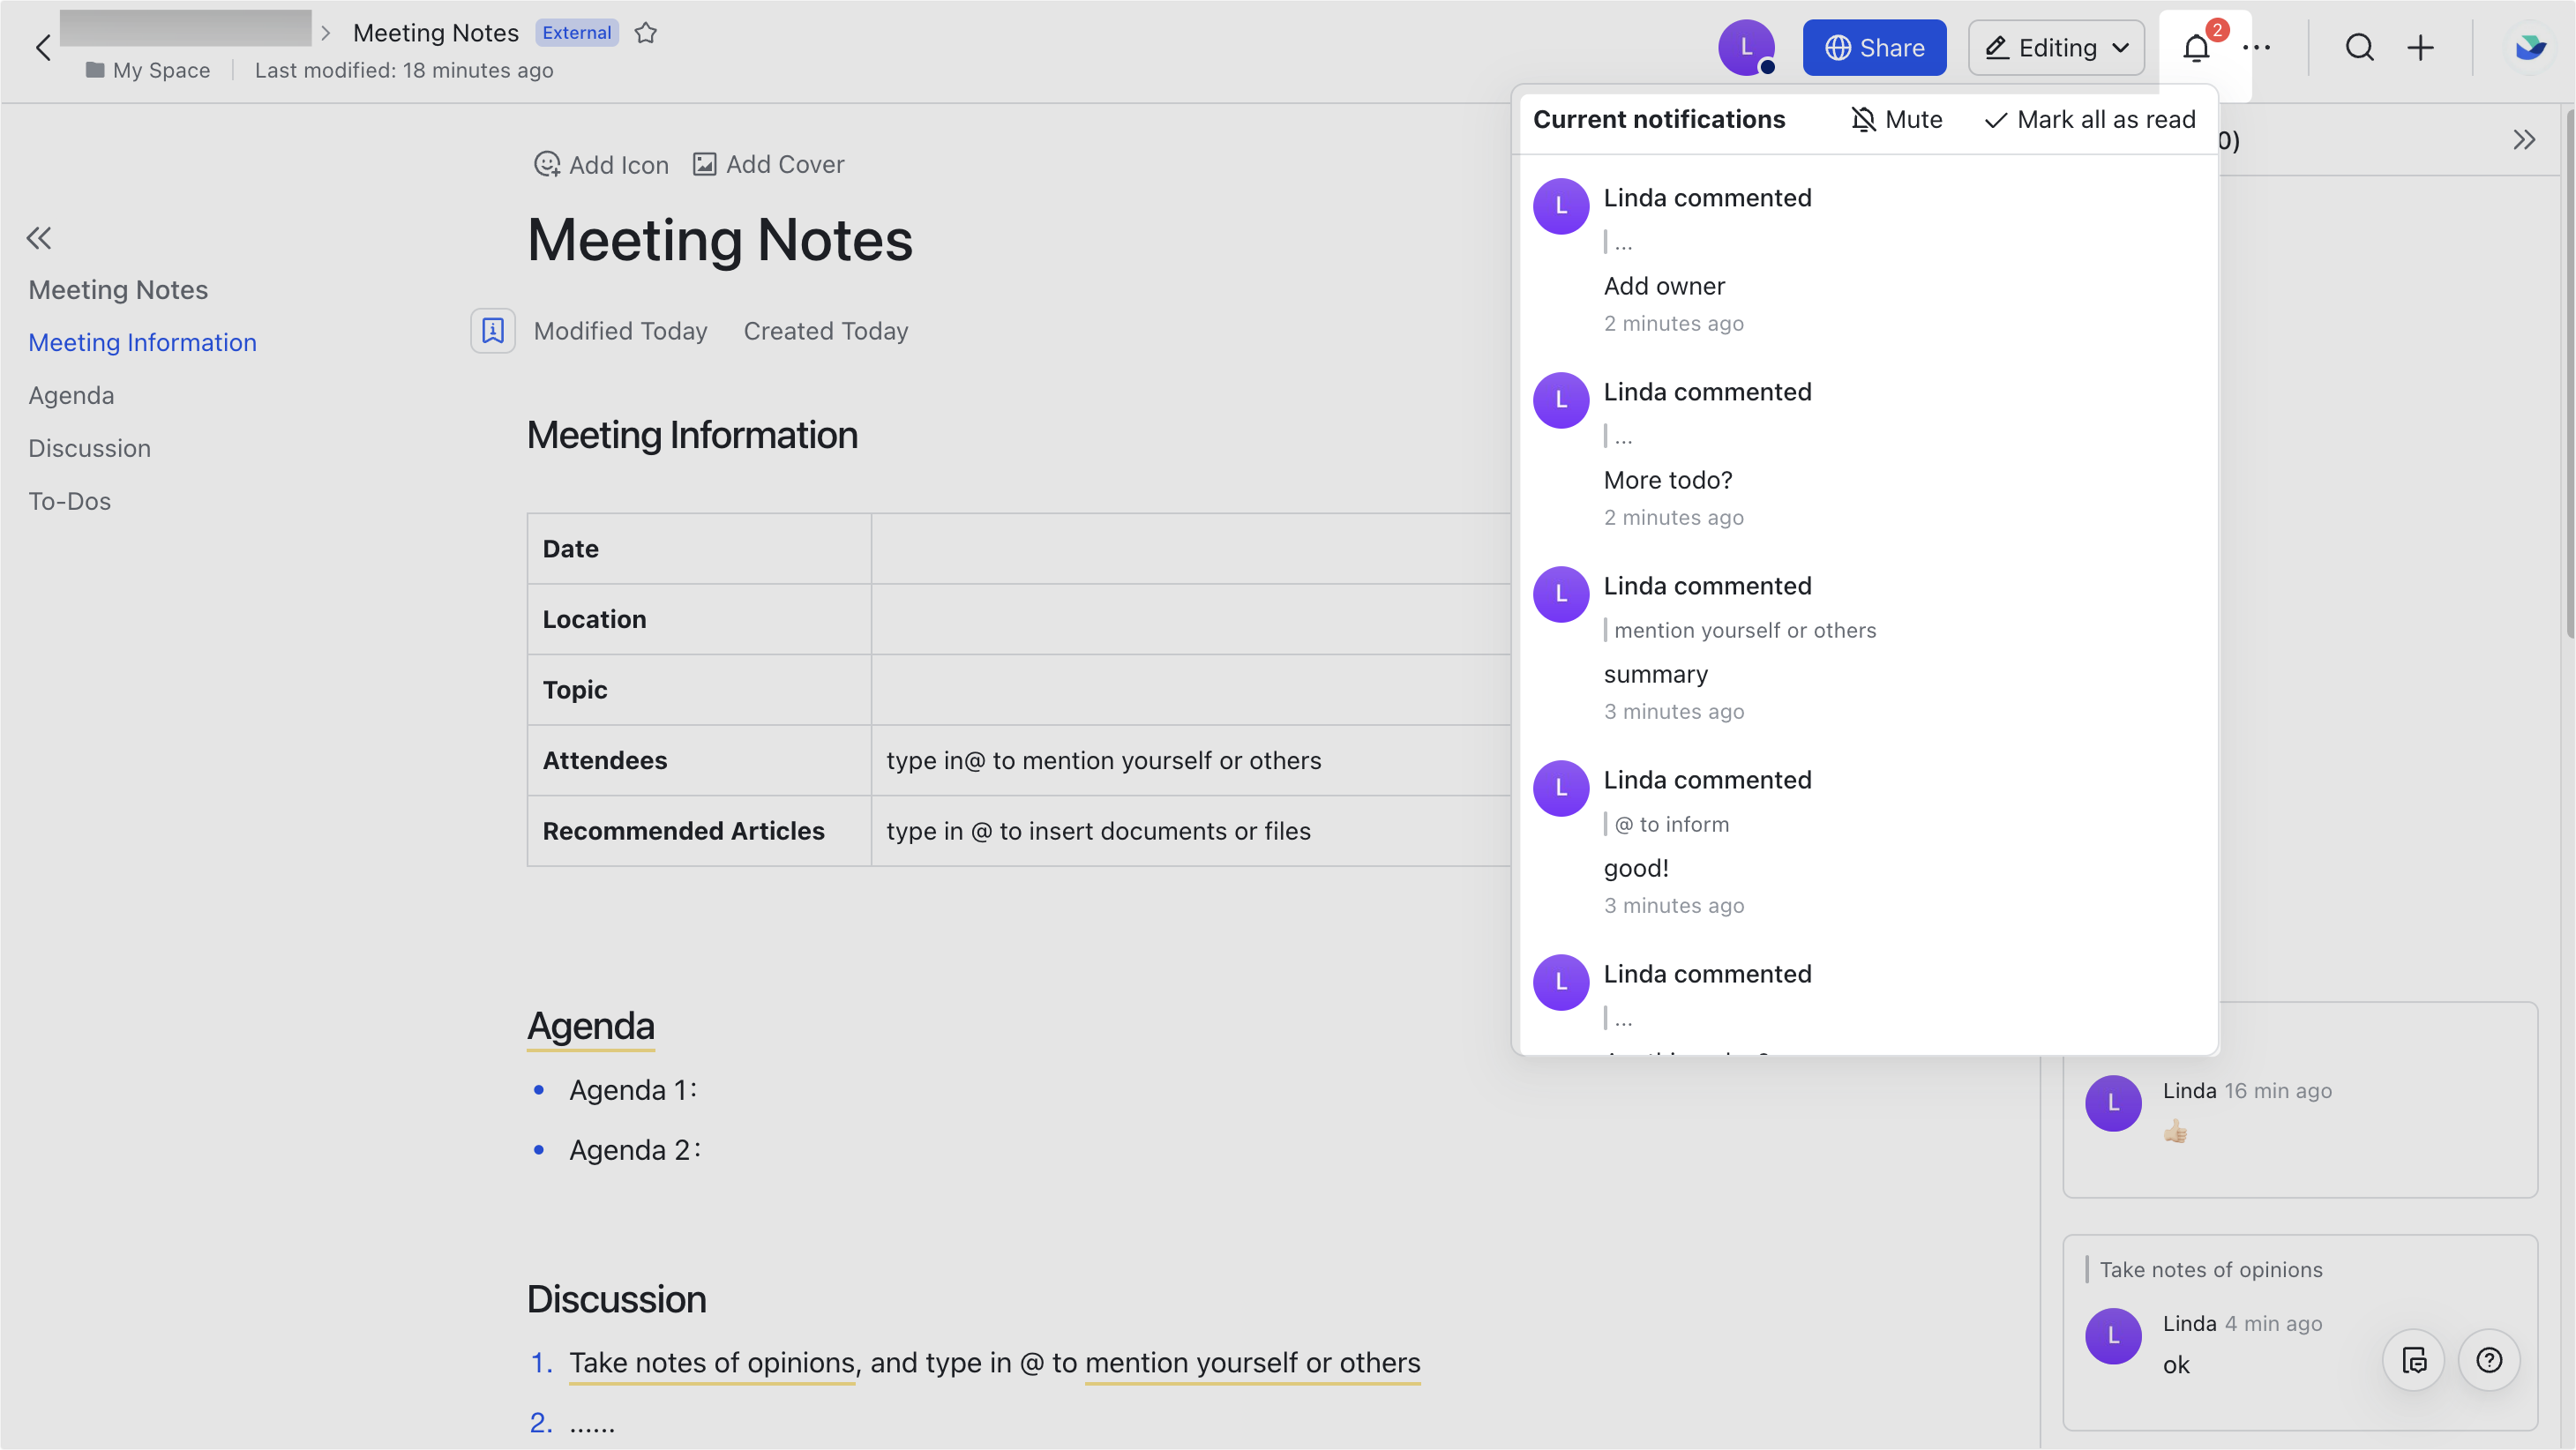
Task: Open the search magnifier
Action: click(x=2360, y=47)
